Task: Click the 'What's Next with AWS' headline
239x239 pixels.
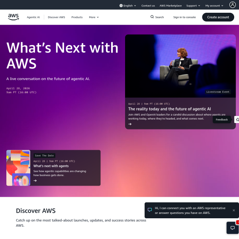Action: [63, 55]
